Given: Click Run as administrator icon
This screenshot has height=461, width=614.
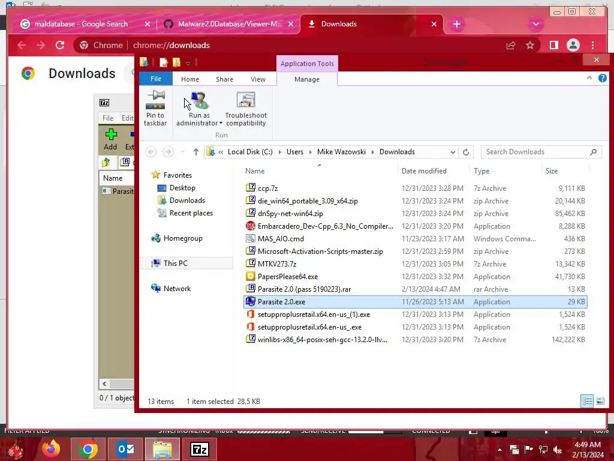Looking at the screenshot, I should tap(199, 101).
